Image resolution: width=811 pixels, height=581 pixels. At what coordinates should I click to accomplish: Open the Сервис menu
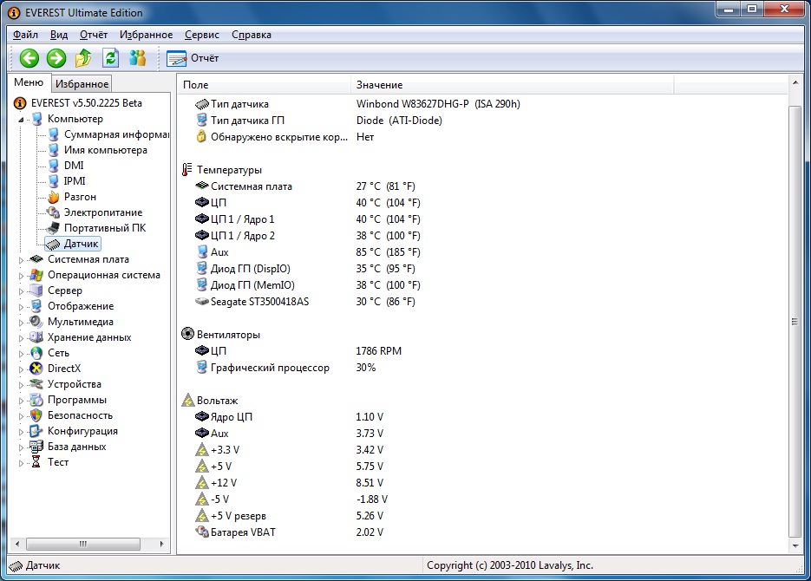pos(202,35)
